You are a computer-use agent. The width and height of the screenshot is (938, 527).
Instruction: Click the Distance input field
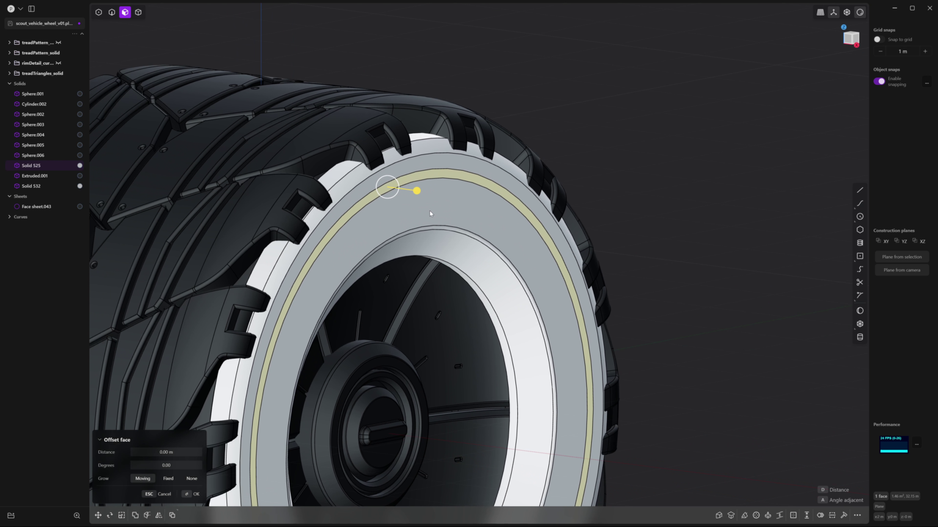click(166, 452)
